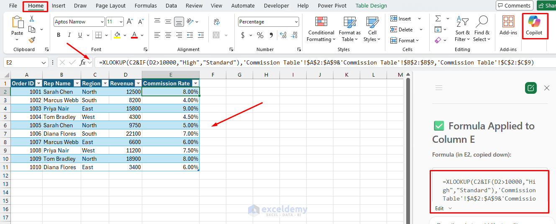556x224 pixels.
Task: Click the Insert cells button
Action: pos(401,19)
